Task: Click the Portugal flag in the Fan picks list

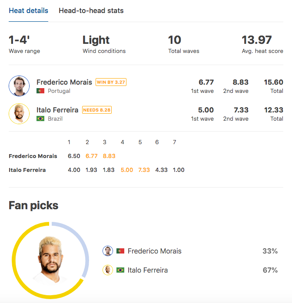Action: coord(120,251)
